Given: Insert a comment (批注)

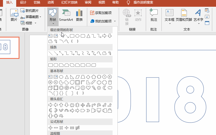Looking at the screenshot, I should pyautogui.click(x=154, y=15).
